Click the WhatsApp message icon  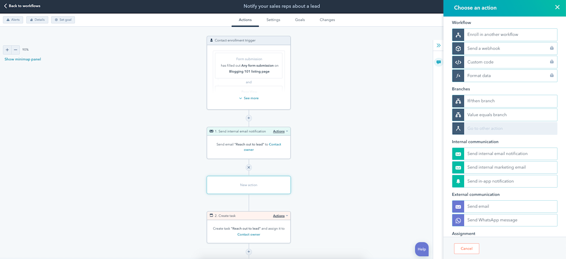pos(458,220)
